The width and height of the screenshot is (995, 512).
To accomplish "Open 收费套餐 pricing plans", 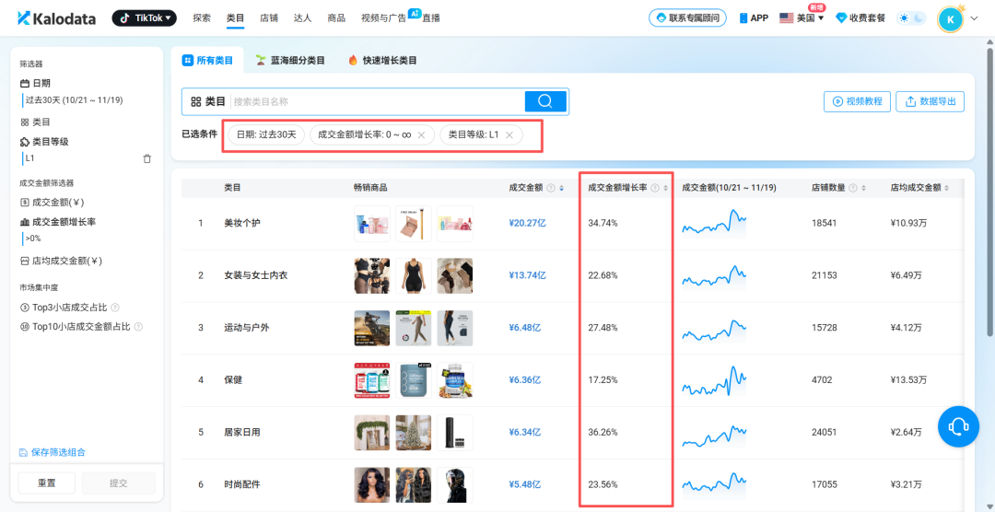I will (x=861, y=18).
